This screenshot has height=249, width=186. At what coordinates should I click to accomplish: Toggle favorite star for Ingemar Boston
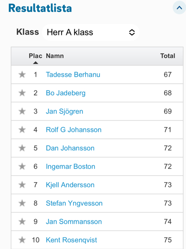click(22, 166)
